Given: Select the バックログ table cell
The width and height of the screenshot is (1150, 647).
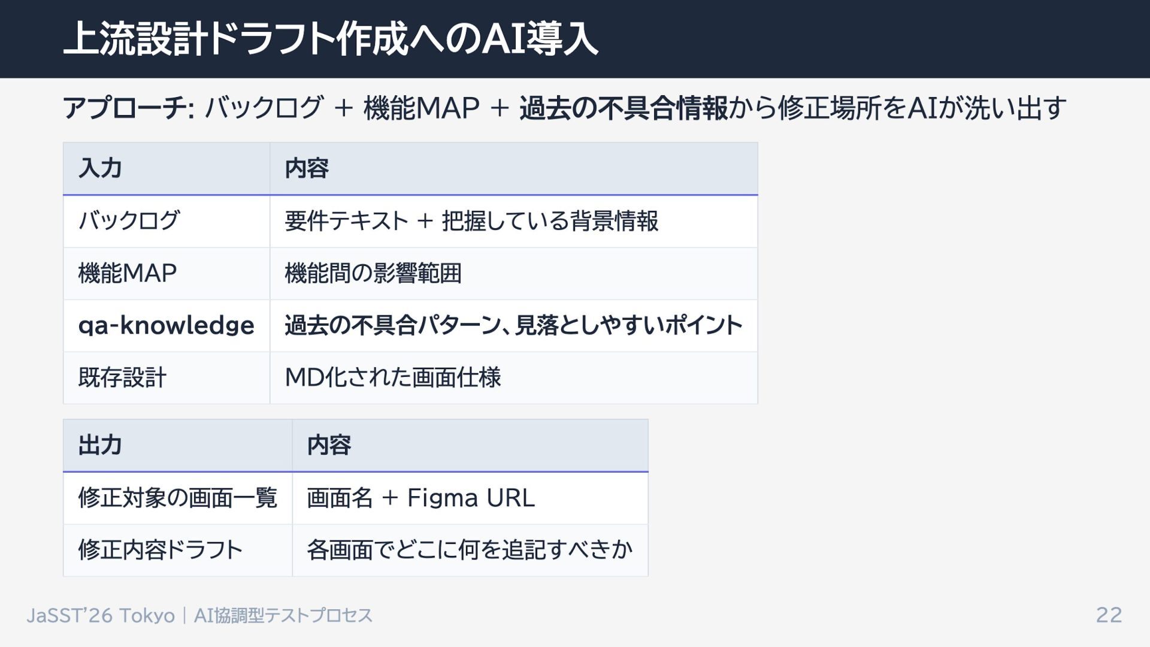Looking at the screenshot, I should pos(129,221).
